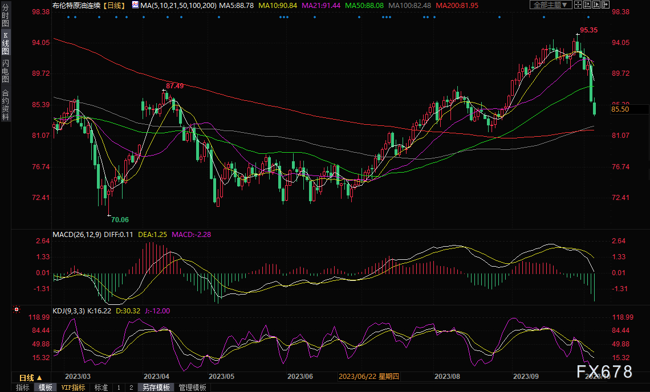Click the green MA50:88.08 label
Image resolution: width=650 pixels, height=392 pixels.
click(x=364, y=5)
